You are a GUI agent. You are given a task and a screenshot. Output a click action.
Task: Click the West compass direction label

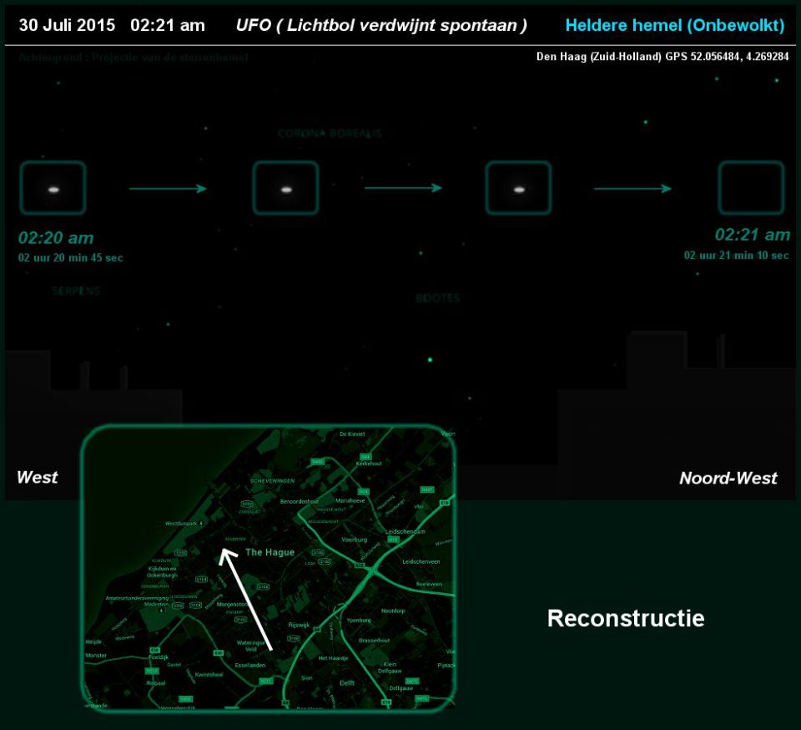(38, 477)
